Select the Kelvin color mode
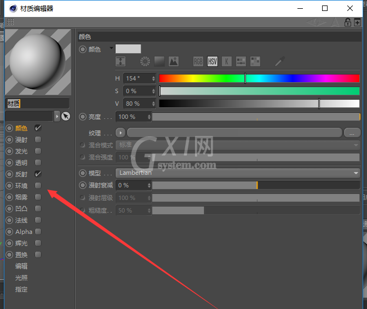Viewport: 367px width, 309px height. tap(227, 61)
